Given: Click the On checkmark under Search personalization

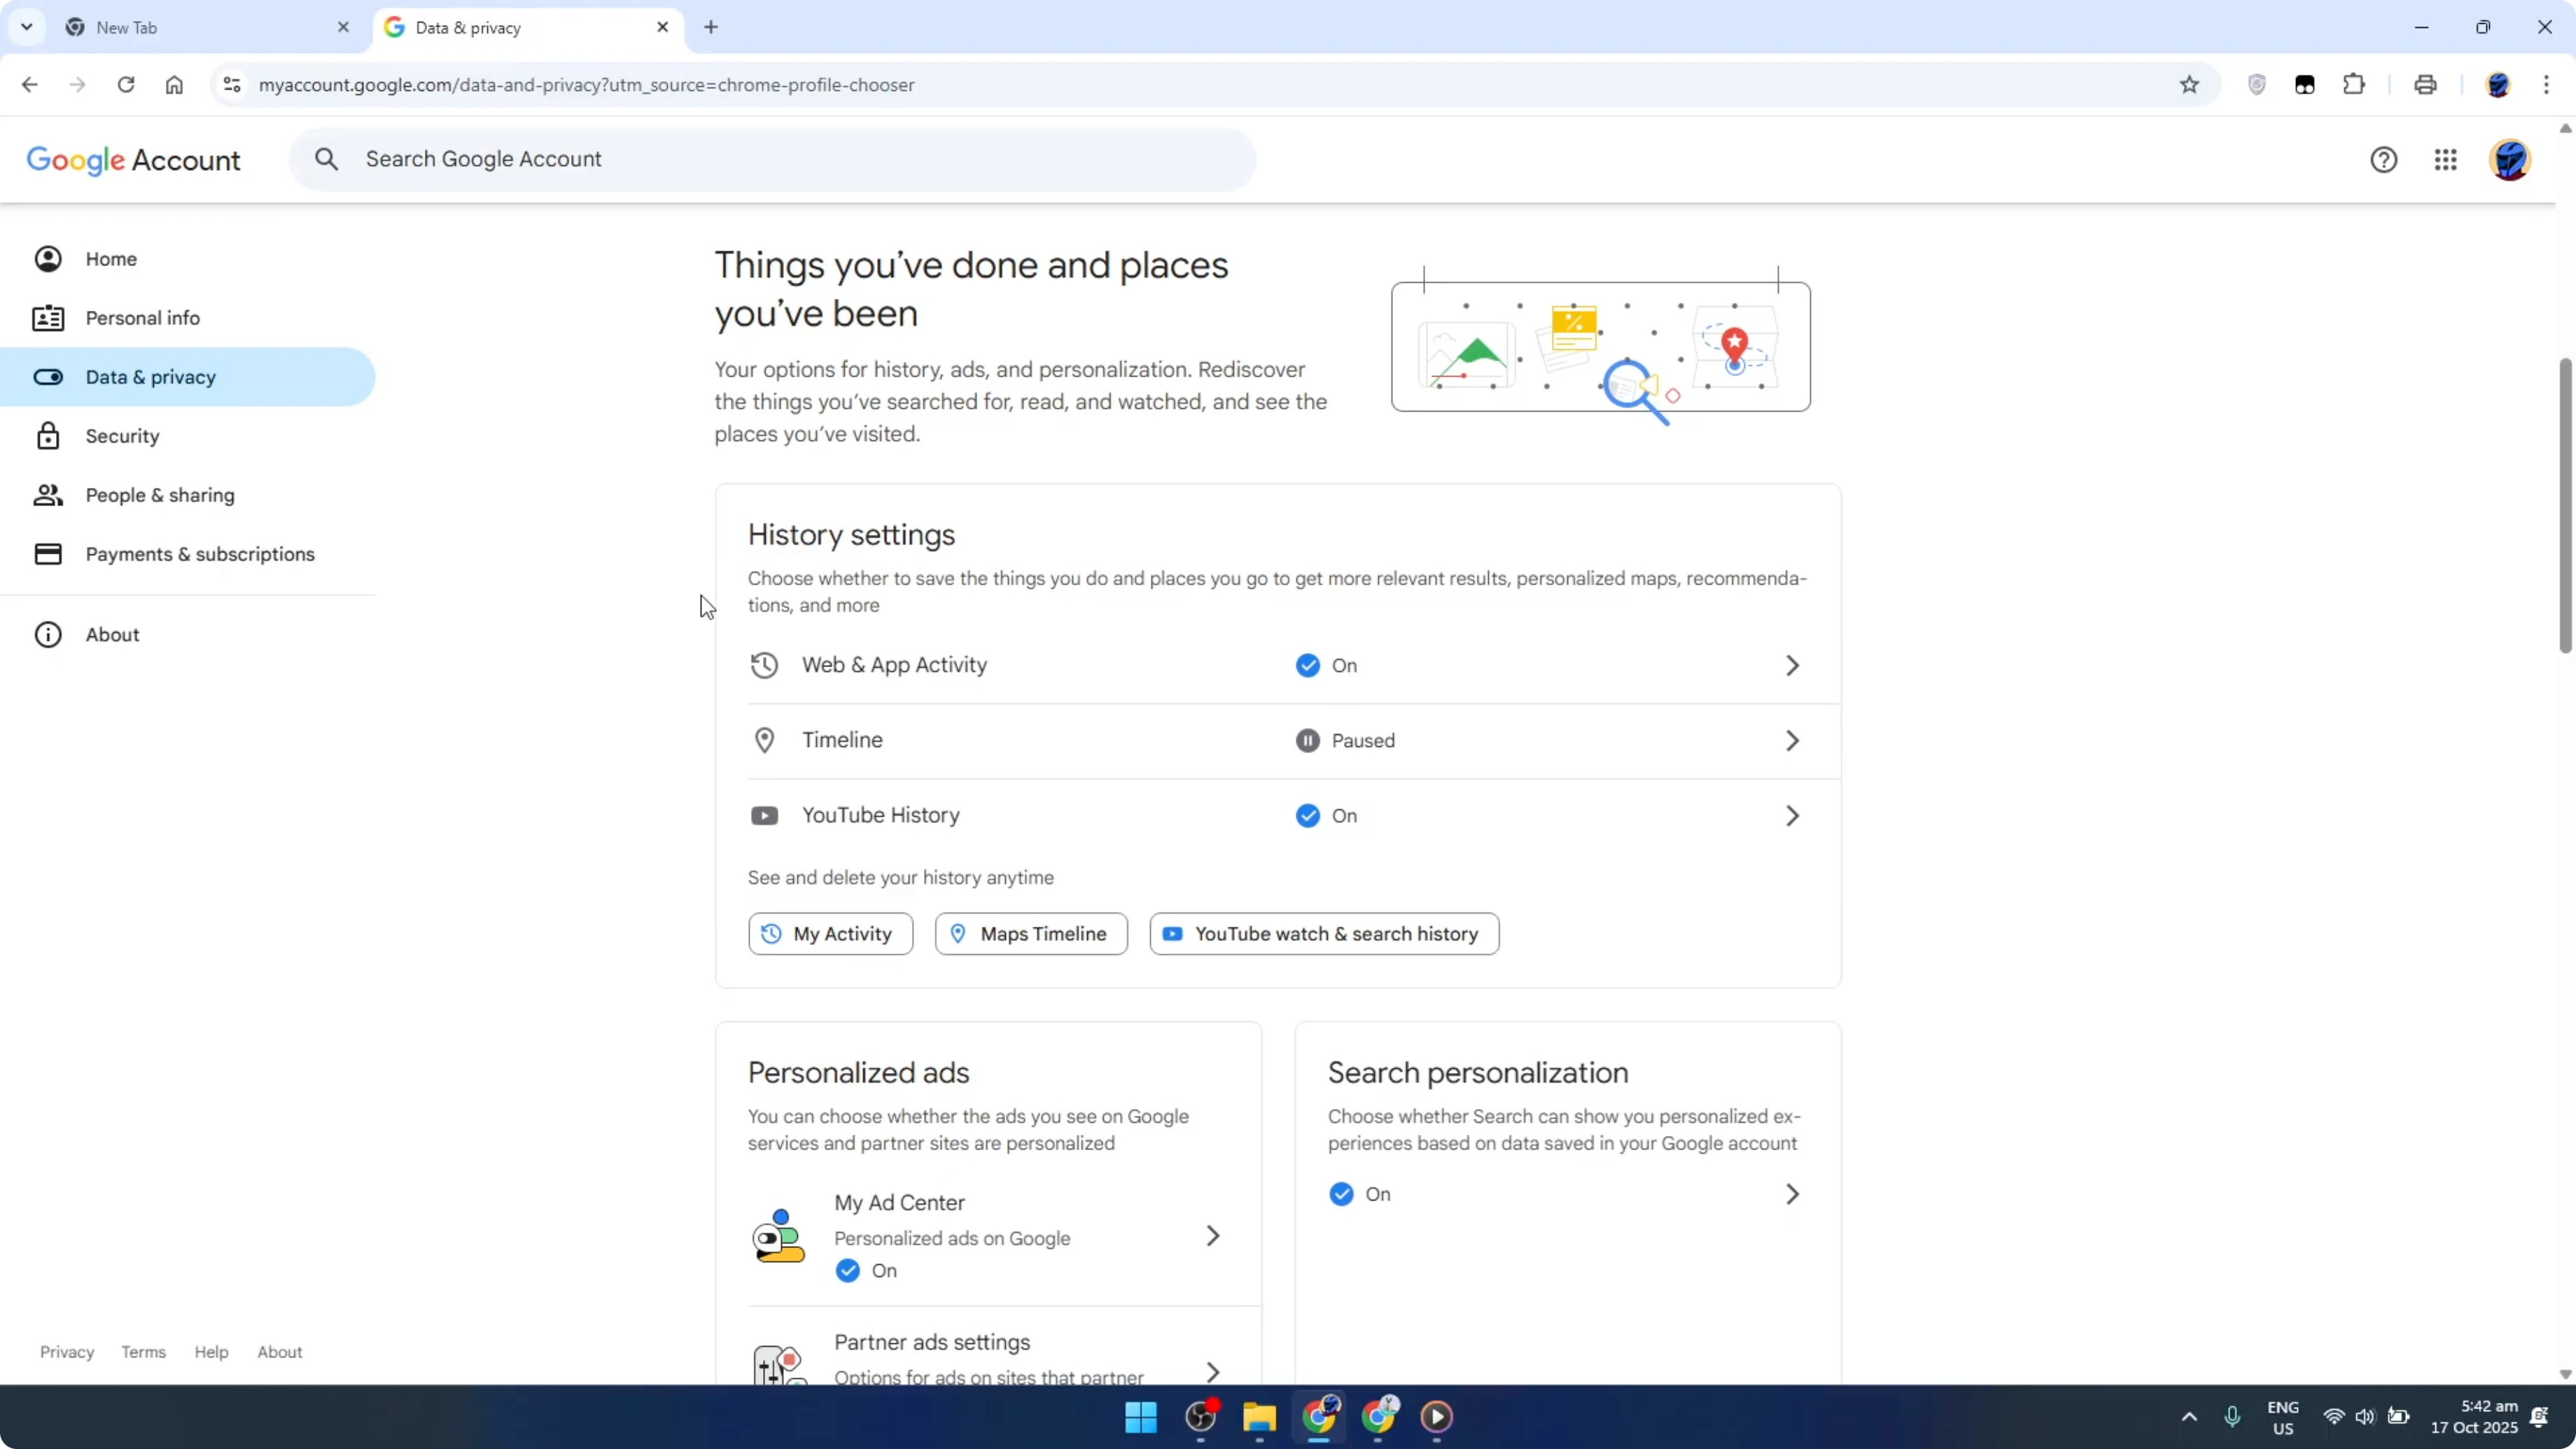Looking at the screenshot, I should pyautogui.click(x=1341, y=1194).
